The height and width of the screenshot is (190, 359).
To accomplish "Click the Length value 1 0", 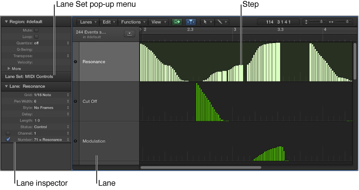I will click(37, 120).
